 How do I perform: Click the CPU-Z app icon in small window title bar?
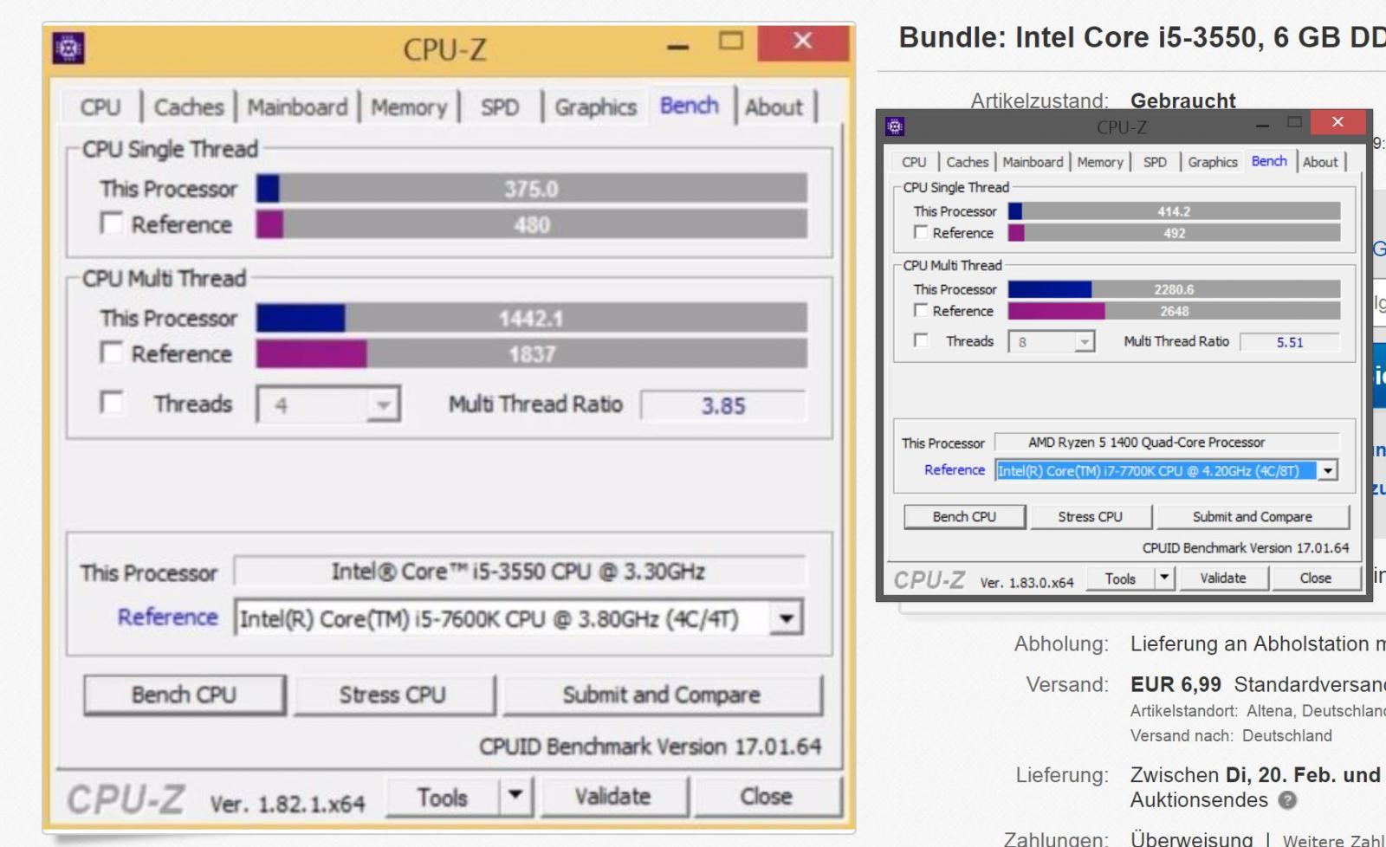pos(895,126)
